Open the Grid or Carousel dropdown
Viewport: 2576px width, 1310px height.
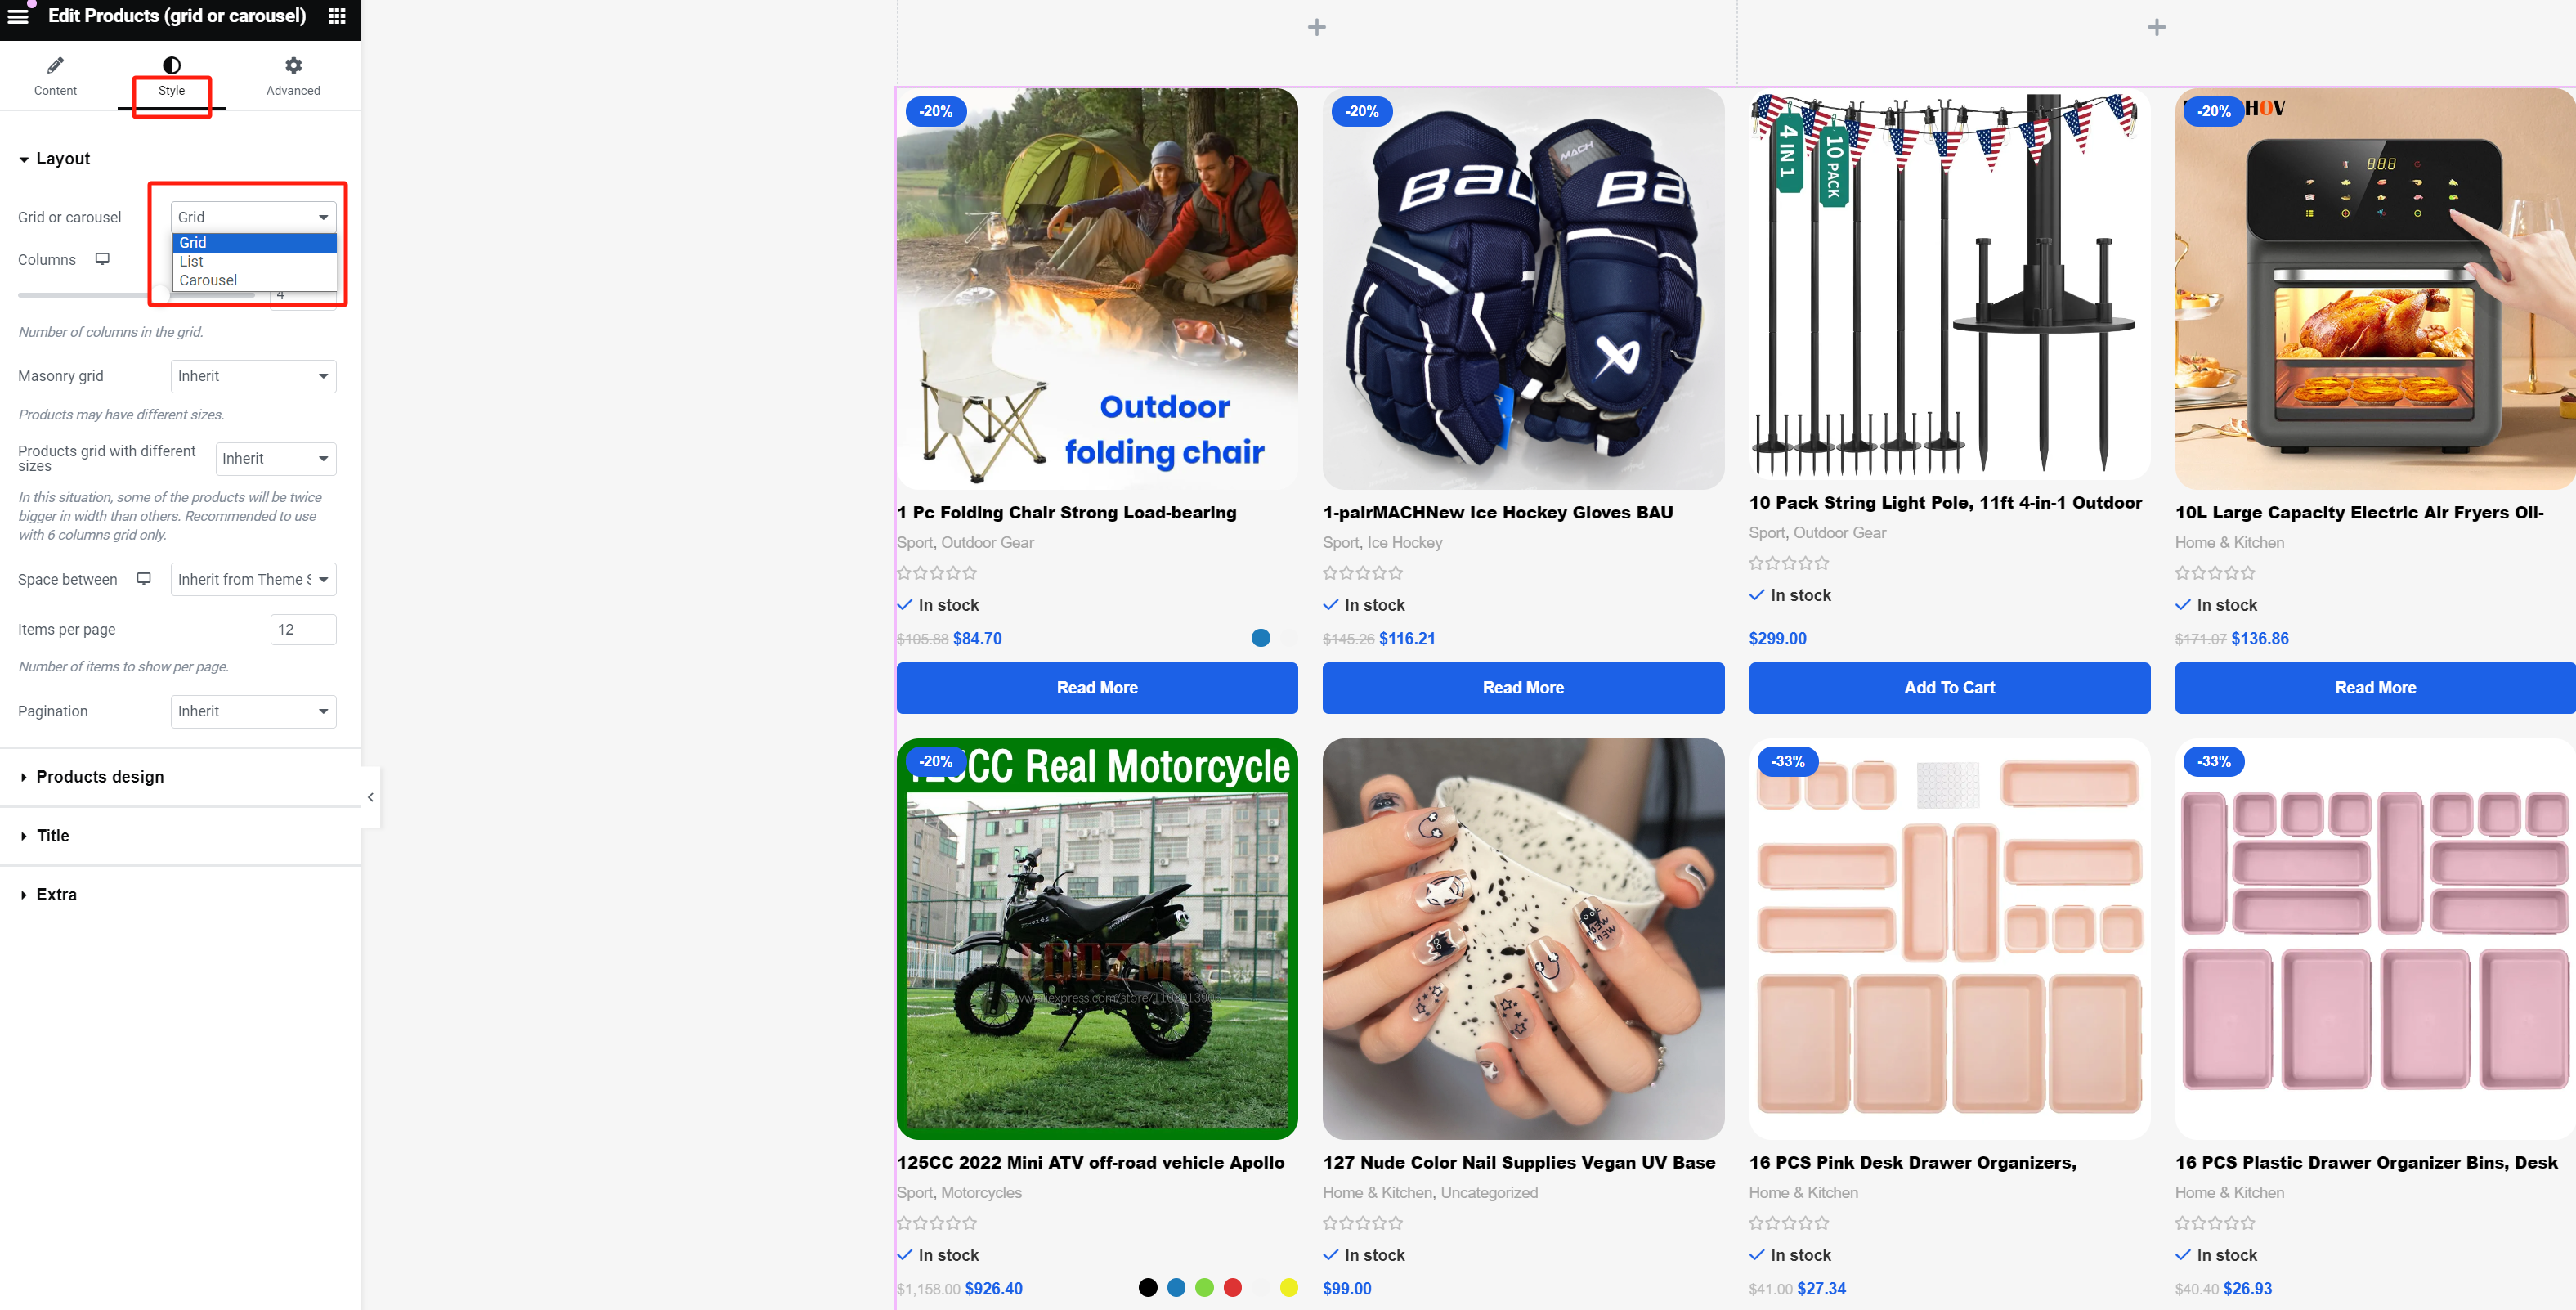point(252,218)
